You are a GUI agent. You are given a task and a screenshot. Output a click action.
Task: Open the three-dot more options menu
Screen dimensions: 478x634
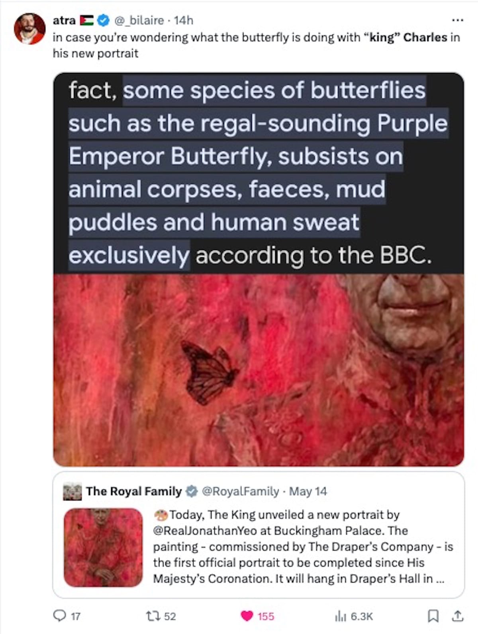pos(457,20)
